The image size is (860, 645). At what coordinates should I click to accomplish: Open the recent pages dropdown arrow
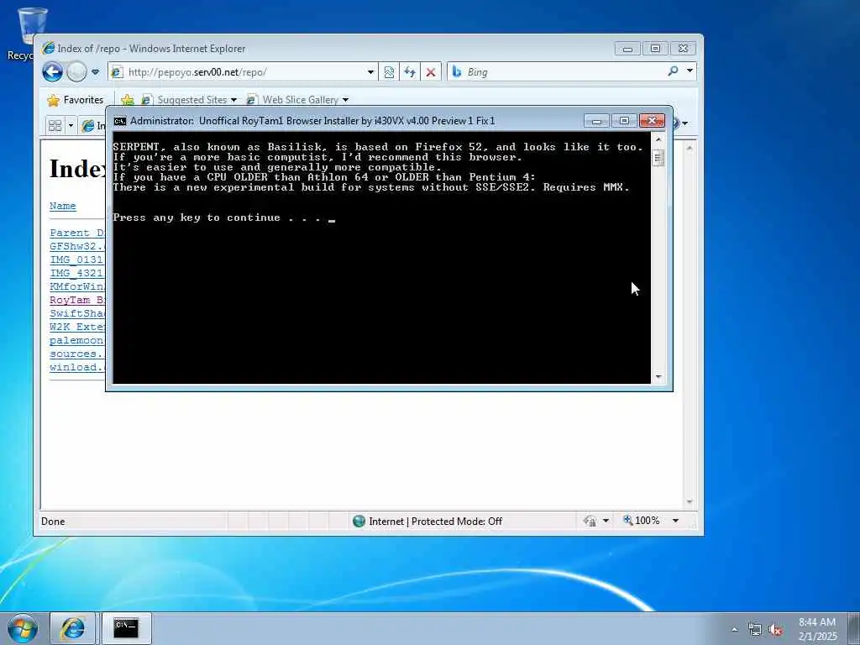click(96, 72)
